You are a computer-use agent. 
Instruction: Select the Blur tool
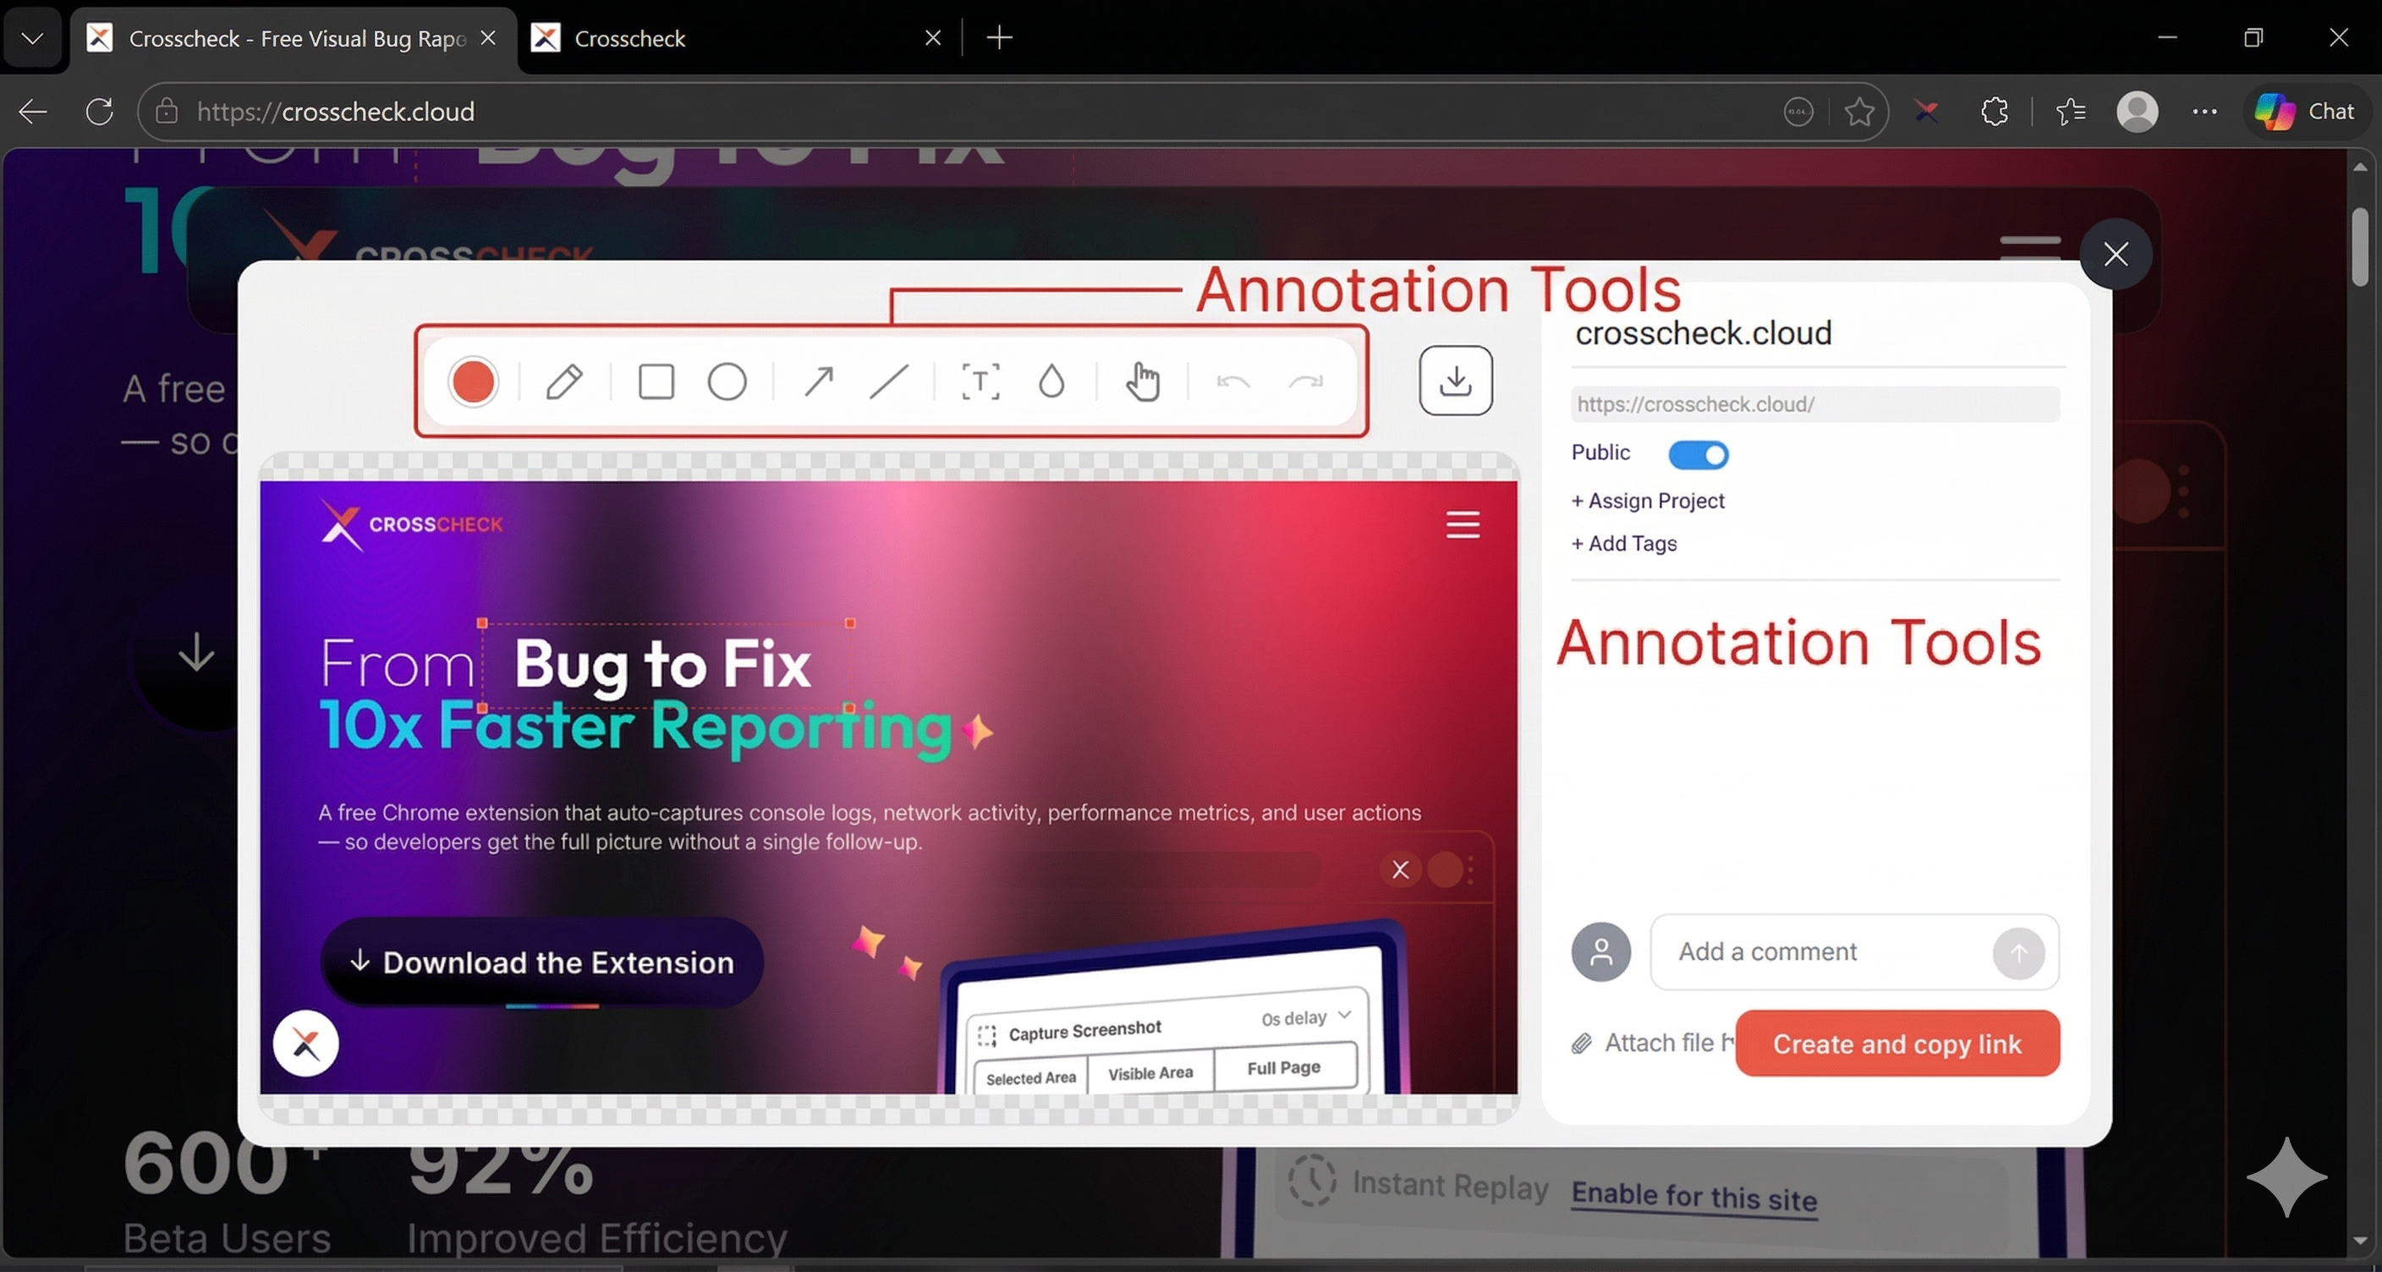(1051, 381)
